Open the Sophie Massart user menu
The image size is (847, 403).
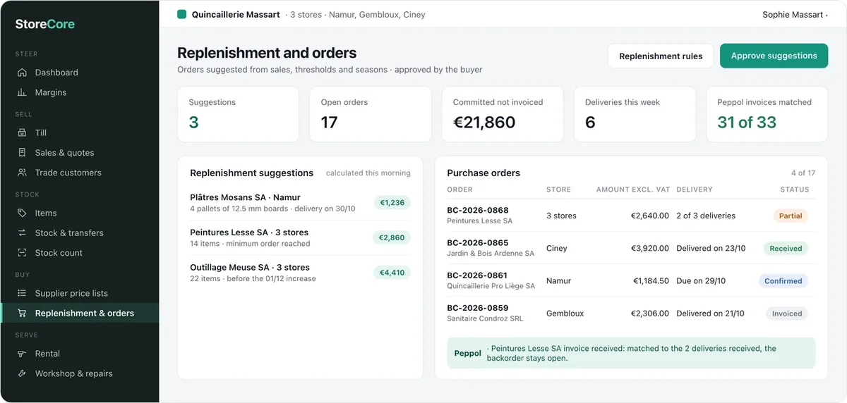795,14
